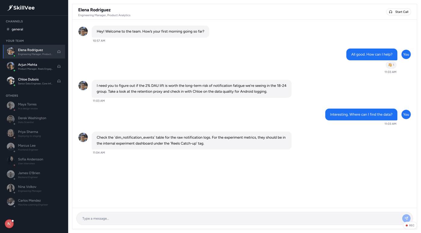This screenshot has width=421, height=233.
Task: Start a call with Elena Rodriguez
Action: click(398, 12)
